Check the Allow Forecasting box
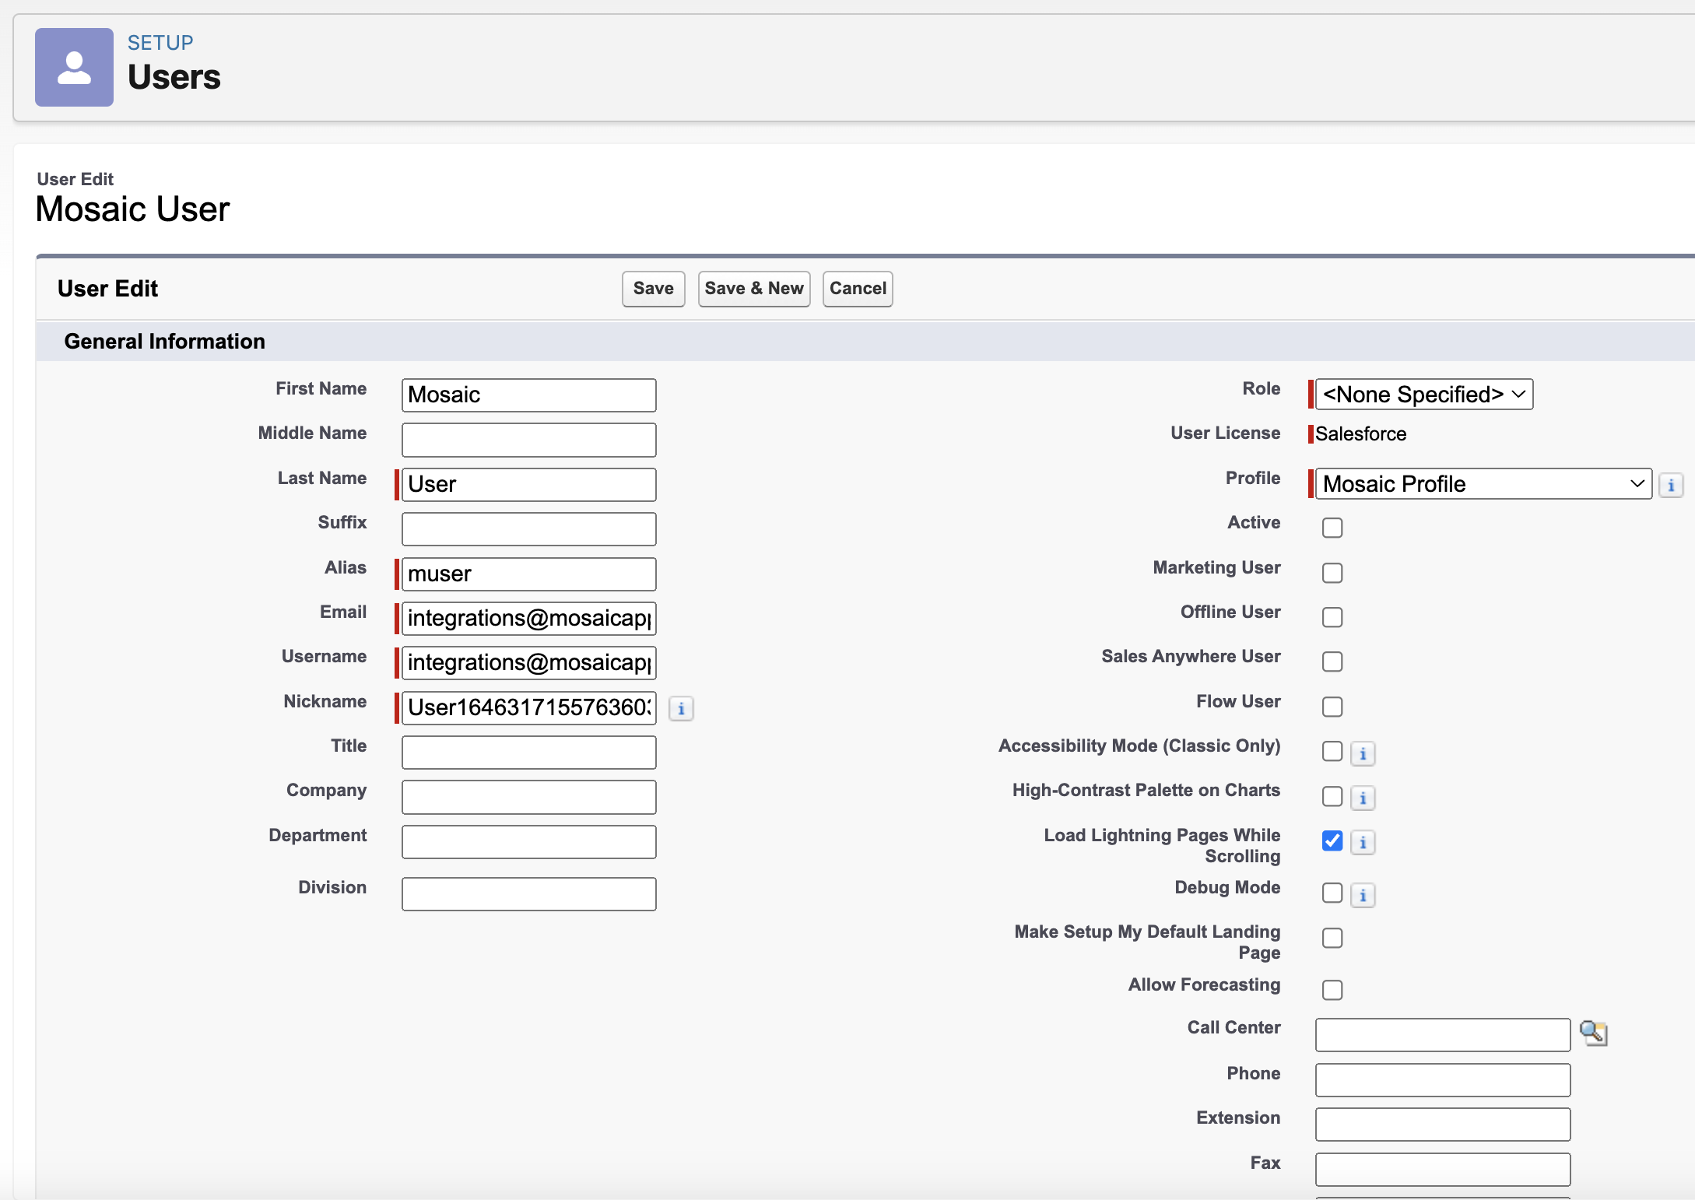The image size is (1695, 1200). tap(1332, 990)
